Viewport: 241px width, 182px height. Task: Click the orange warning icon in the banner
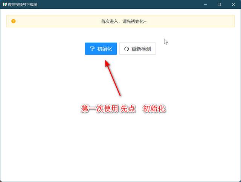coord(14,21)
